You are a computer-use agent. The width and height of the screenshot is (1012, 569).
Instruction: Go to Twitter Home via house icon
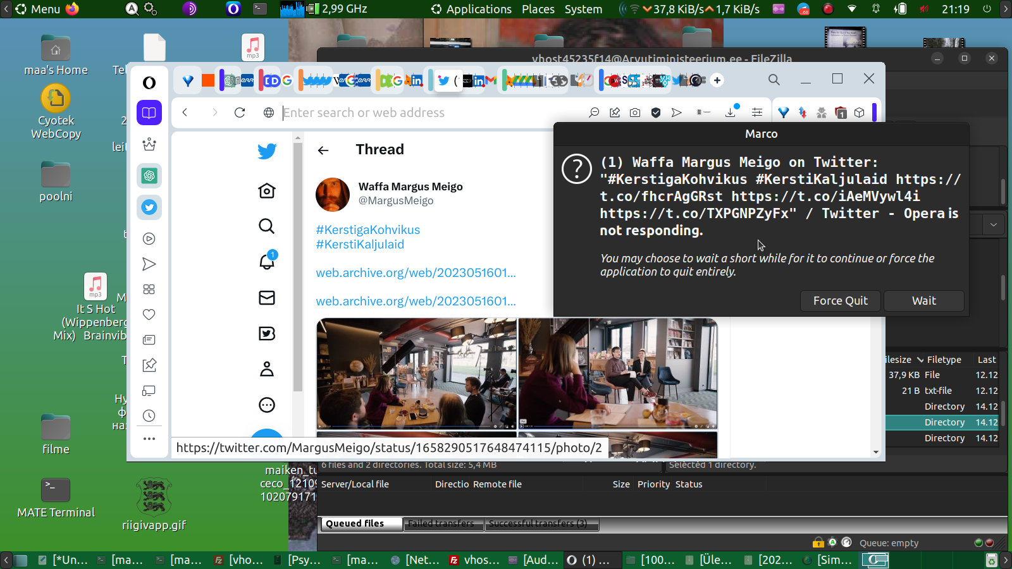click(x=267, y=190)
